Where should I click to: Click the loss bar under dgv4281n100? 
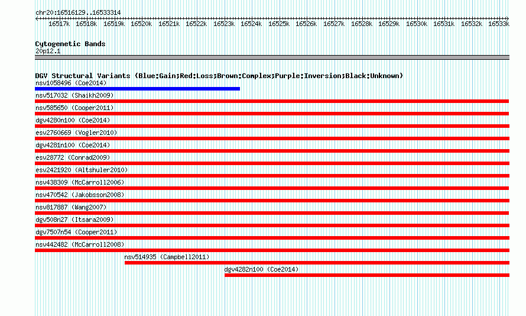tap(272, 151)
